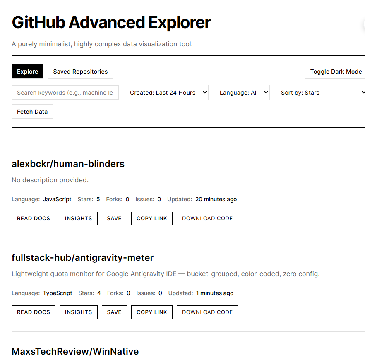Viewport: 365px width, 360px height.
Task: View insights for antigravity-meter repository
Action: pyautogui.click(x=78, y=312)
